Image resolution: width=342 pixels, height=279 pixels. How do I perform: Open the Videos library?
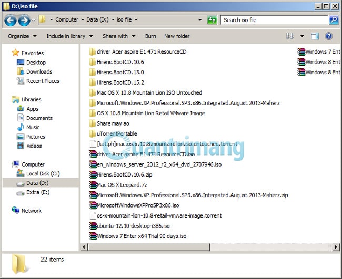(x=29, y=146)
